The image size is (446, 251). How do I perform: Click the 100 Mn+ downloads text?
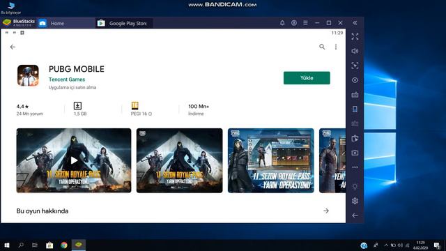tap(199, 107)
